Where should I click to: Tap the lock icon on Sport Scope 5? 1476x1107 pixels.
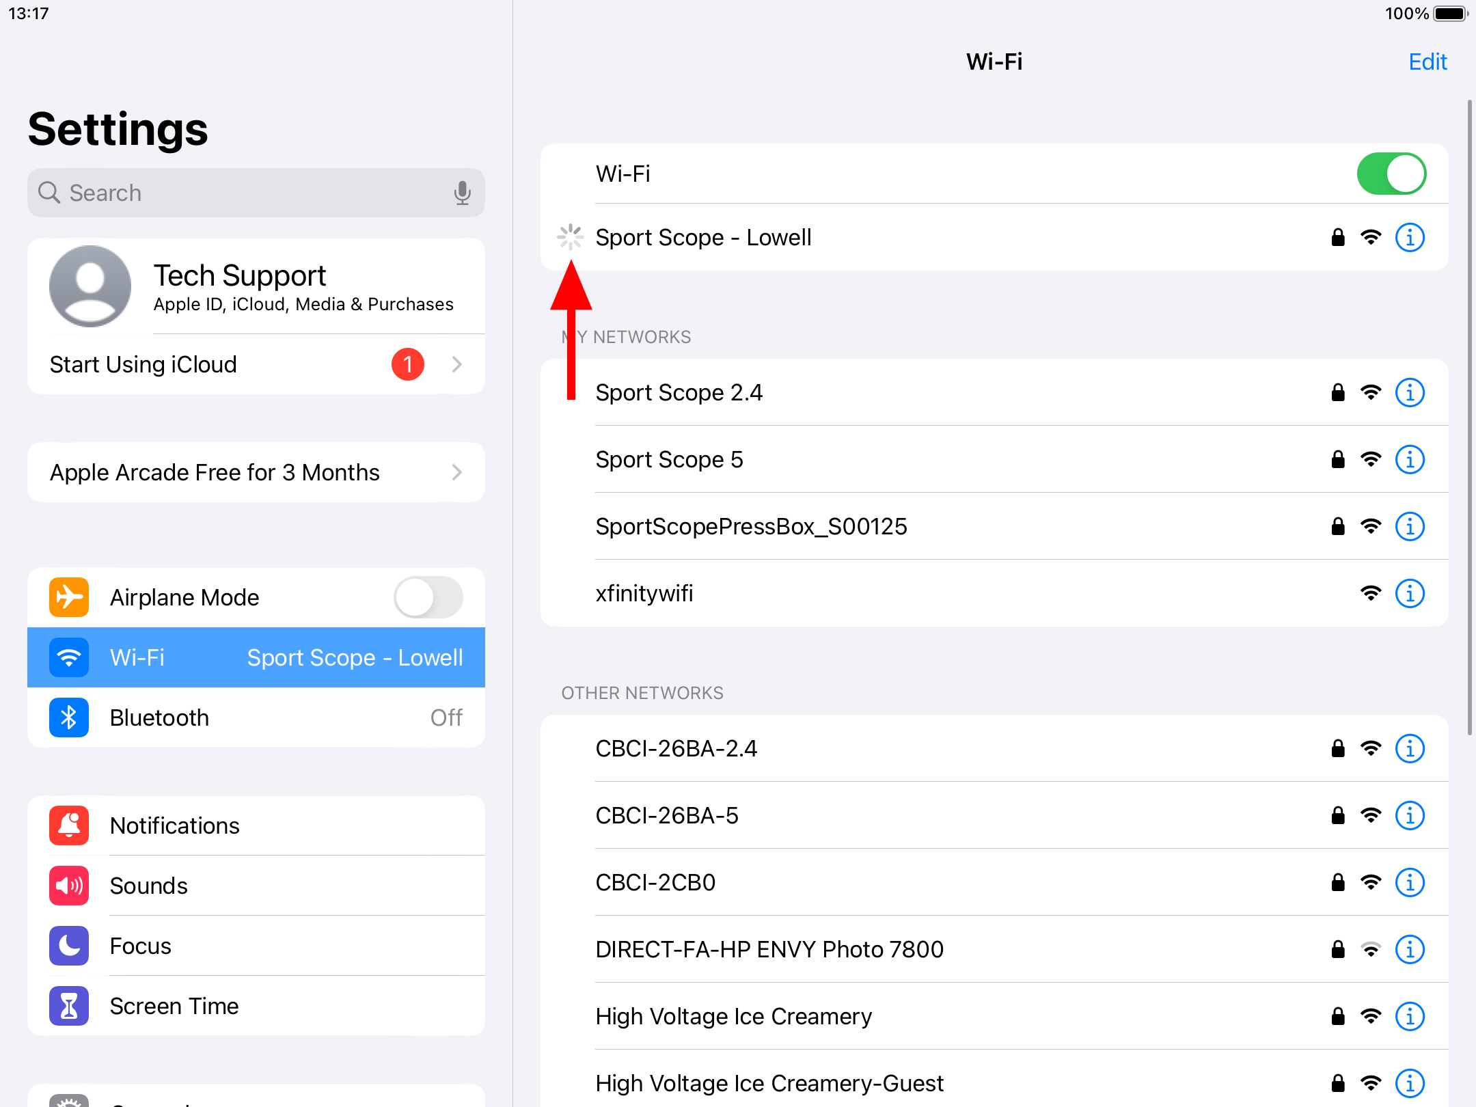(x=1338, y=460)
